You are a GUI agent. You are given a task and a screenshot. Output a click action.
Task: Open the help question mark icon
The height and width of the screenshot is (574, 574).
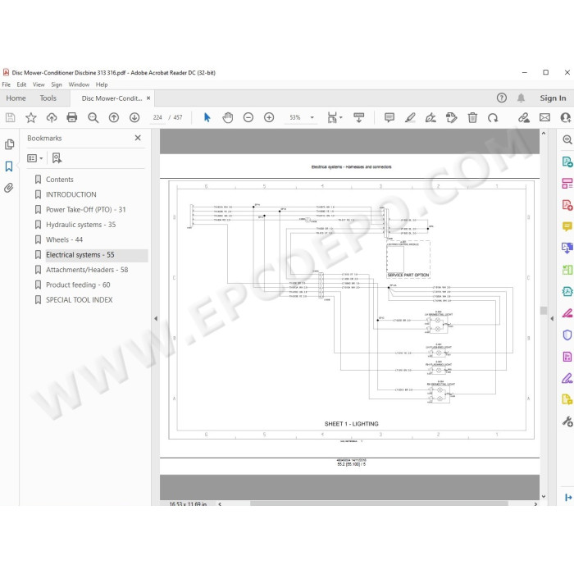point(502,98)
